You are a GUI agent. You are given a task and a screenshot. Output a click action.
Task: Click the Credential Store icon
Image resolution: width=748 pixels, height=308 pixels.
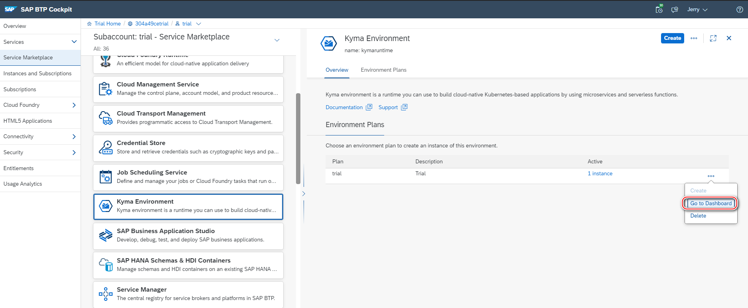(106, 147)
